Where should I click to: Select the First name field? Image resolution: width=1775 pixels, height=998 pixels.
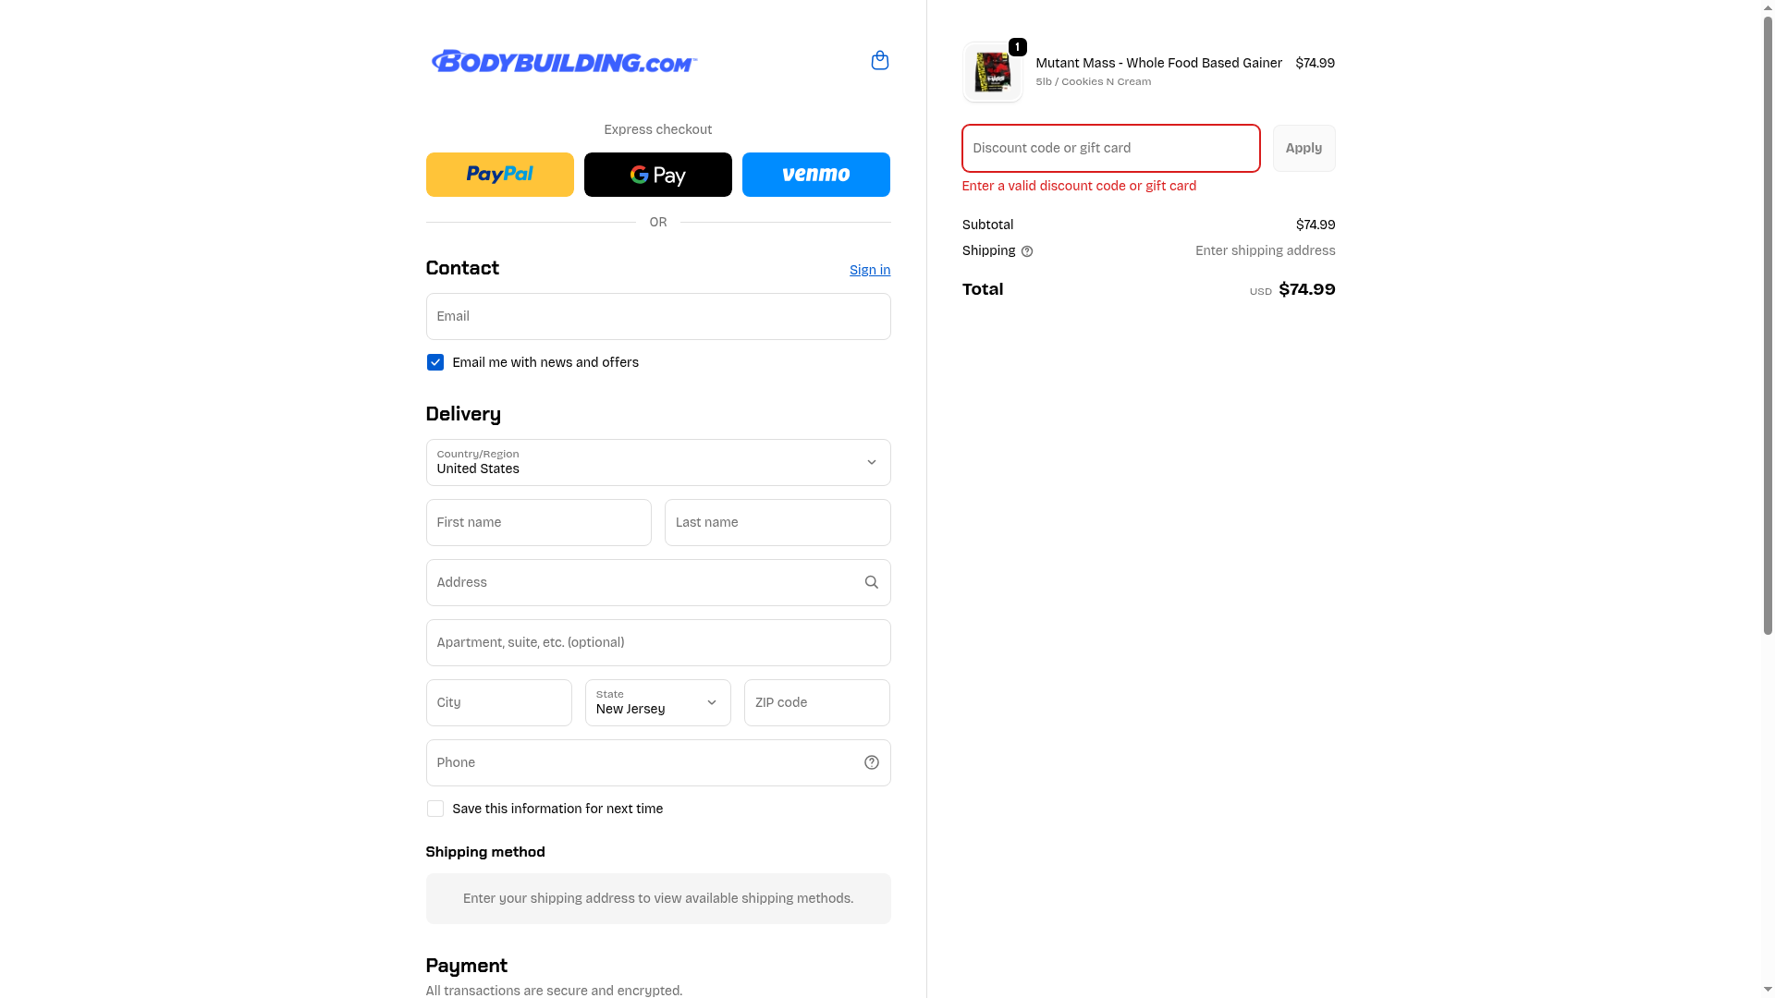[538, 522]
